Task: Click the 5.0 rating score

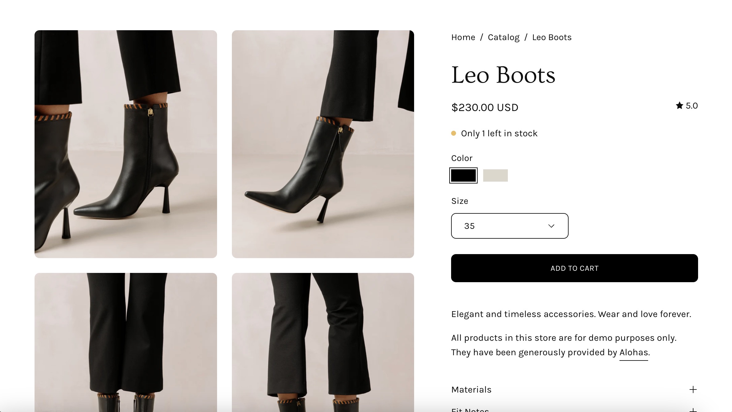Action: coord(692,106)
